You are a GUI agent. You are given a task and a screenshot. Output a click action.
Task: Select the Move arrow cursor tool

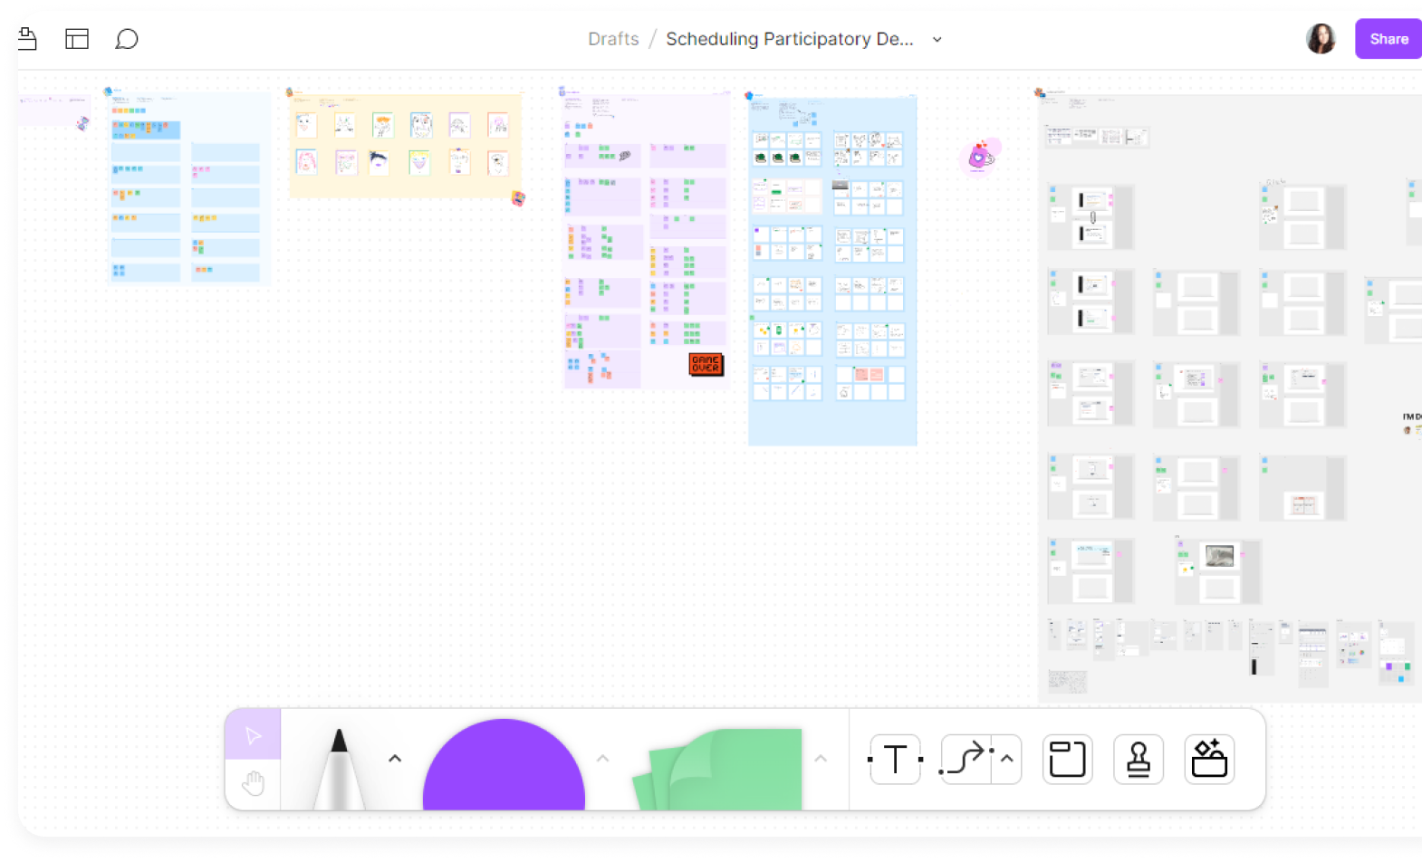(x=254, y=735)
